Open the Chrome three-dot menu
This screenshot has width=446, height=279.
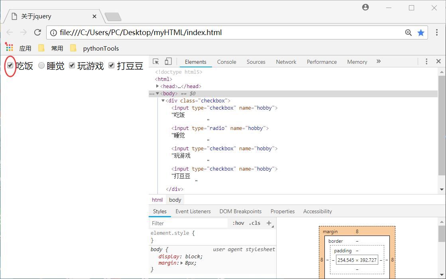pyautogui.click(x=437, y=32)
